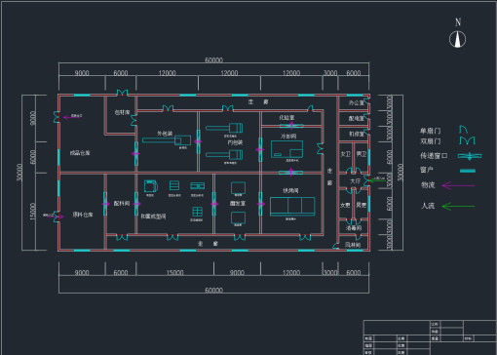497x355 pixels.
Task: Click the north arrow compass symbol
Action: 457,39
